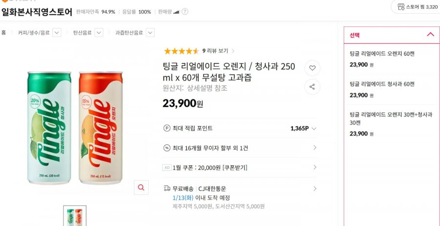
Task: Click the percent icon beside 무이자 할부
Action: 167,148
